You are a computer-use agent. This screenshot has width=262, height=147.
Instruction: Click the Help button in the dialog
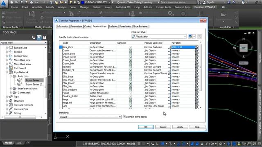[197, 127]
